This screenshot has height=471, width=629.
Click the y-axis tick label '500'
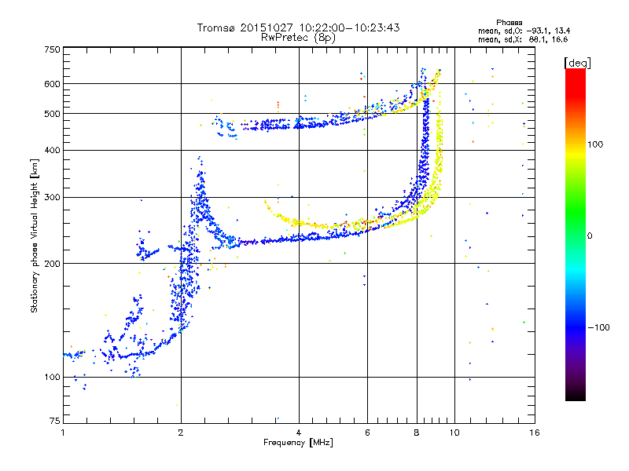pyautogui.click(x=53, y=114)
